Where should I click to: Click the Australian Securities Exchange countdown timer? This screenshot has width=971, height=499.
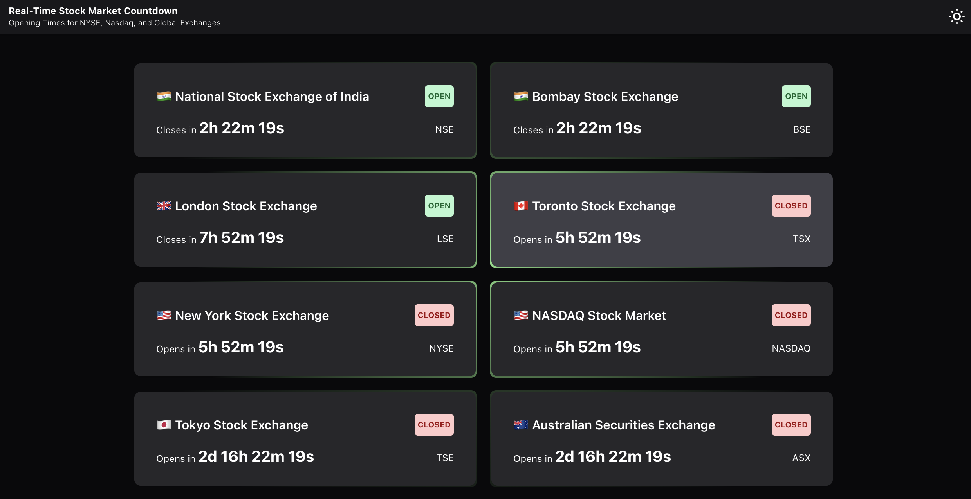pos(613,457)
